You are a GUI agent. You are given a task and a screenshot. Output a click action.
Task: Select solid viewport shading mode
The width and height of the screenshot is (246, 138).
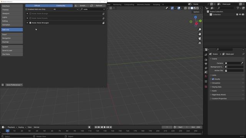pyautogui.click(x=192, y=8)
